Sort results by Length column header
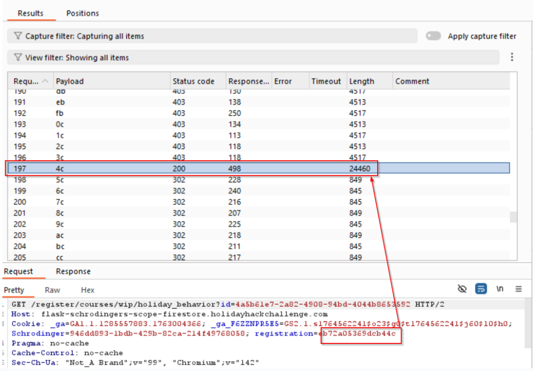This screenshot has height=371, width=533. (362, 81)
